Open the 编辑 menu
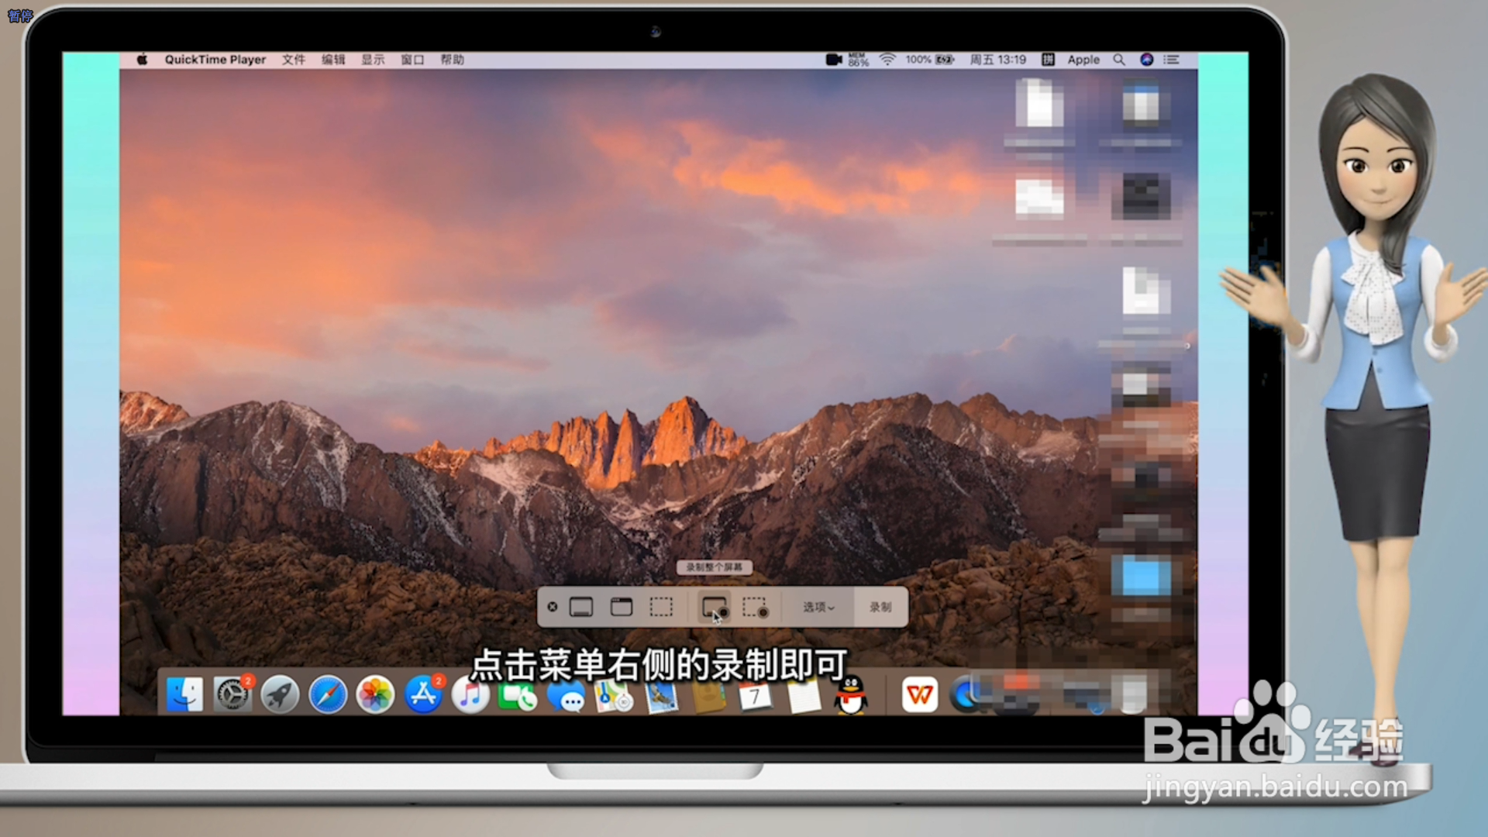 pyautogui.click(x=333, y=60)
